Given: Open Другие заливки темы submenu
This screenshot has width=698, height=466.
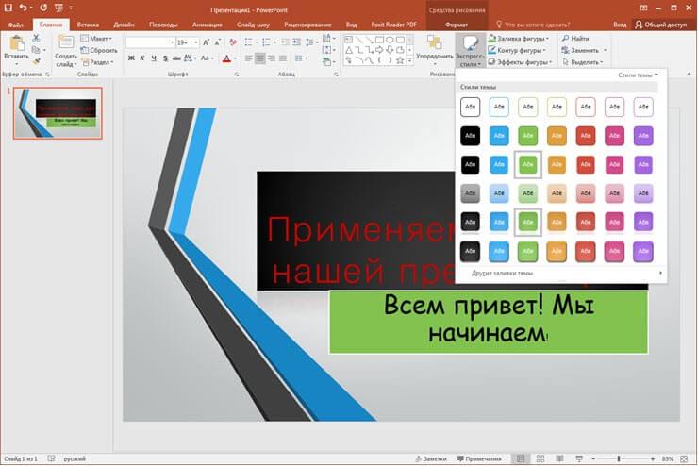Looking at the screenshot, I should click(561, 273).
